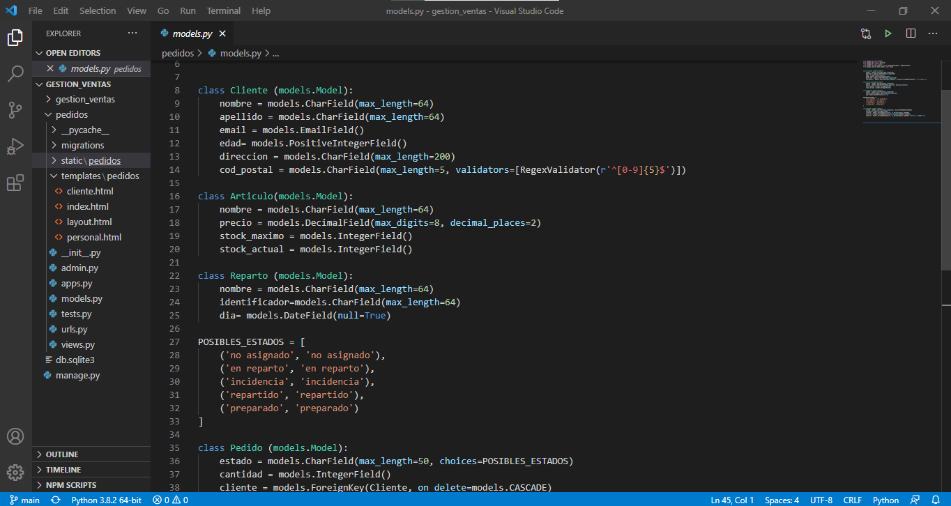Click the Open Changes compare icon

[x=866, y=33]
